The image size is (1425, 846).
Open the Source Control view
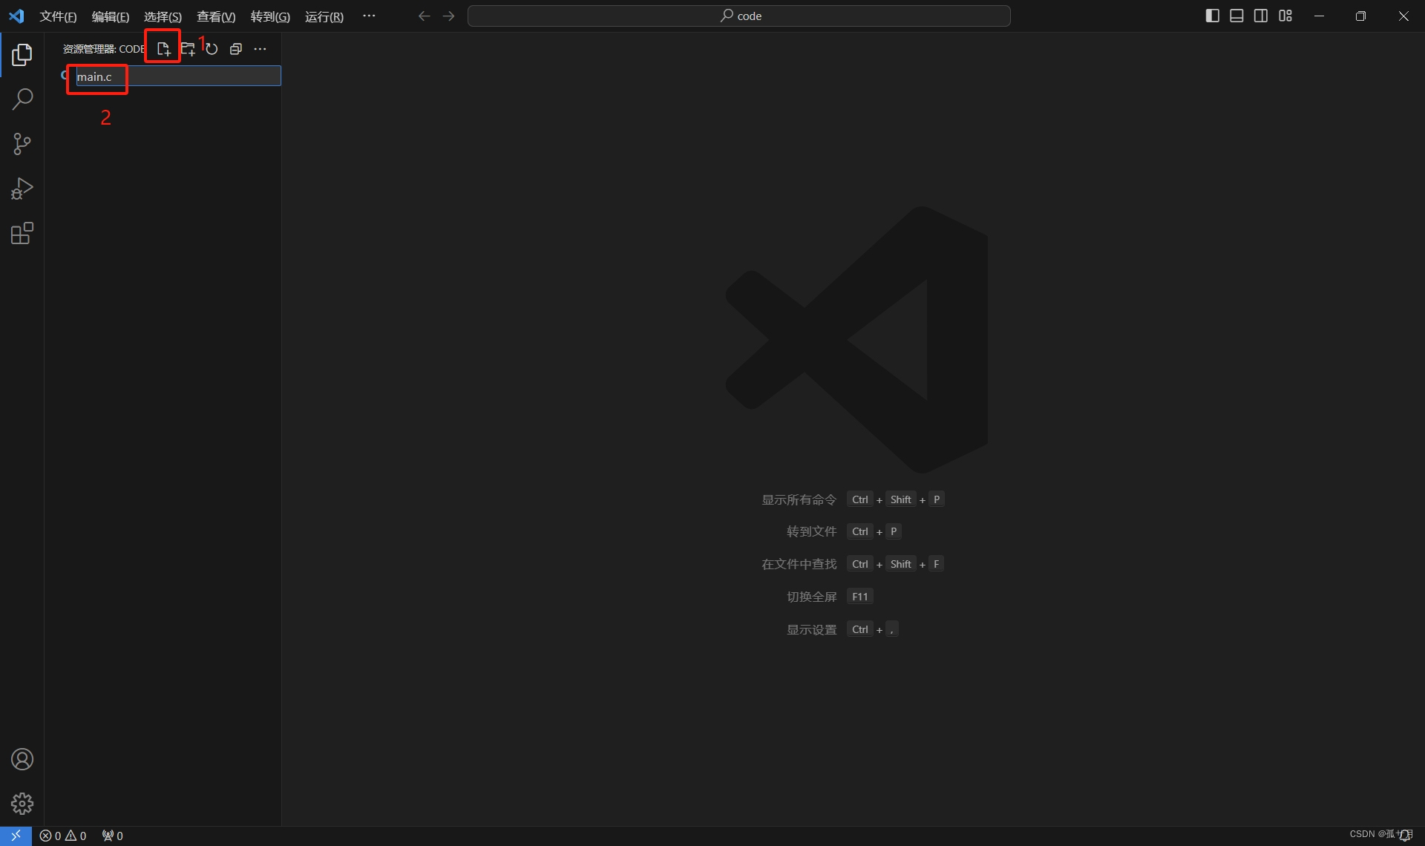coord(22,144)
